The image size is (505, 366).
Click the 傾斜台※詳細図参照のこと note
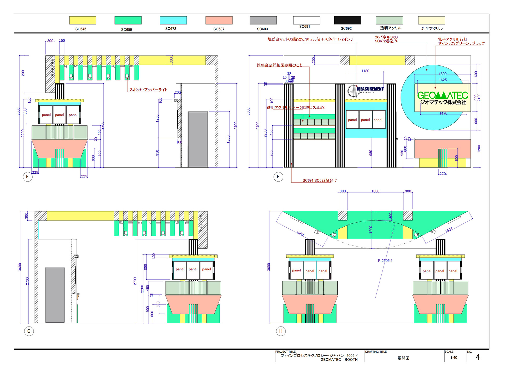tap(280, 65)
